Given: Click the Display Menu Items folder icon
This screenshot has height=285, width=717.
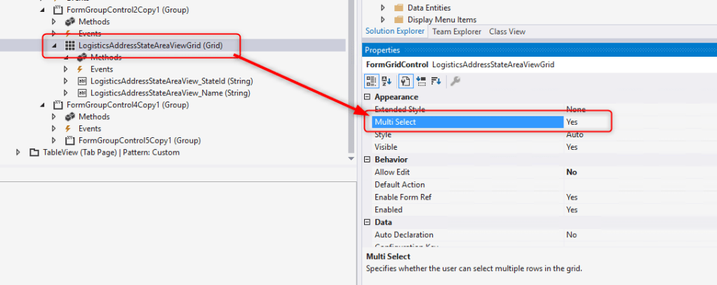Looking at the screenshot, I should coord(398,20).
